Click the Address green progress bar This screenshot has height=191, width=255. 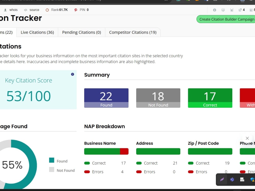coord(158,151)
